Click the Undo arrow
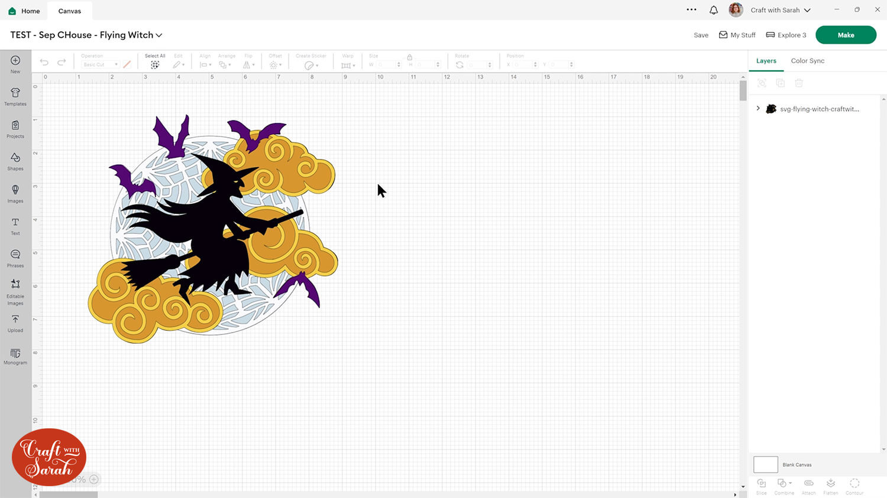The width and height of the screenshot is (887, 498). [x=44, y=62]
